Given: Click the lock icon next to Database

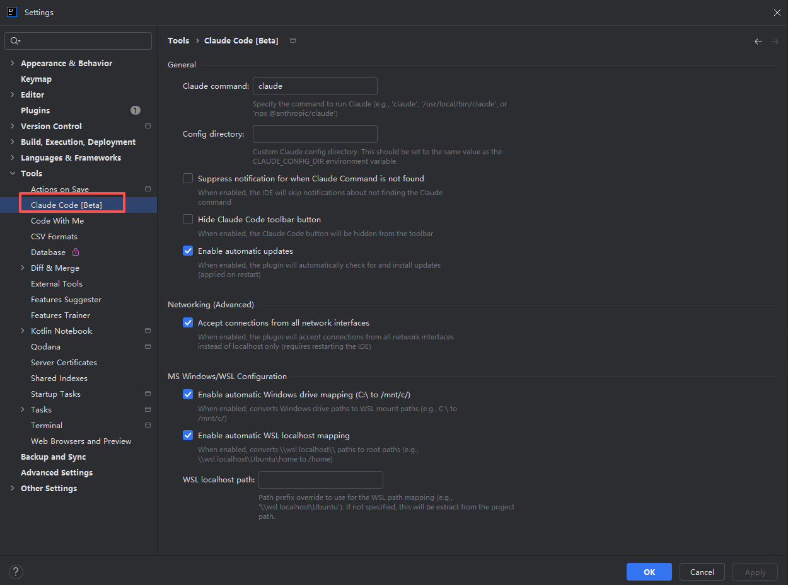Looking at the screenshot, I should pos(76,252).
